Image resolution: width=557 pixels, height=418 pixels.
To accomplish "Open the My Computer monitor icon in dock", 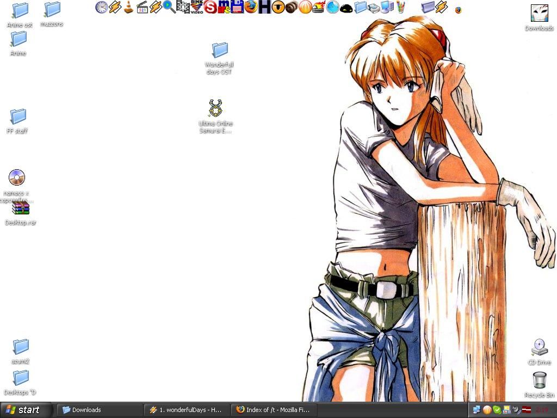I will [x=387, y=7].
